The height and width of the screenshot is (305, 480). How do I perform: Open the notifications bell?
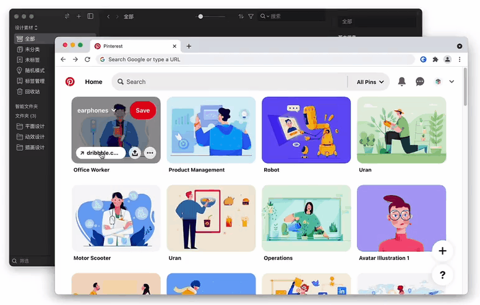point(402,81)
